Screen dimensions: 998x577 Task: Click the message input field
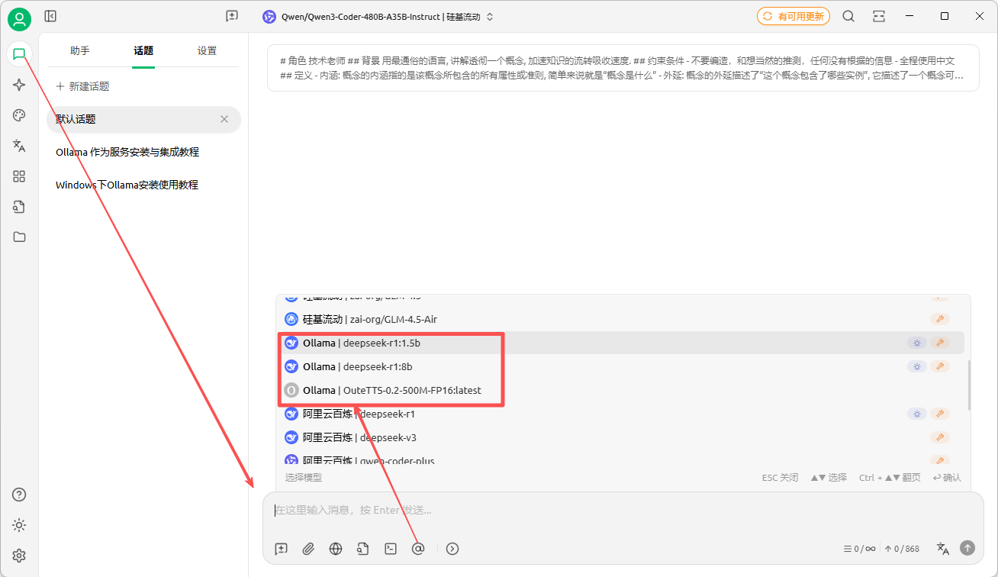coord(623,510)
